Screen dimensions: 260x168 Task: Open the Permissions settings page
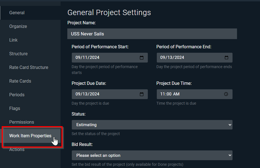click(22, 122)
